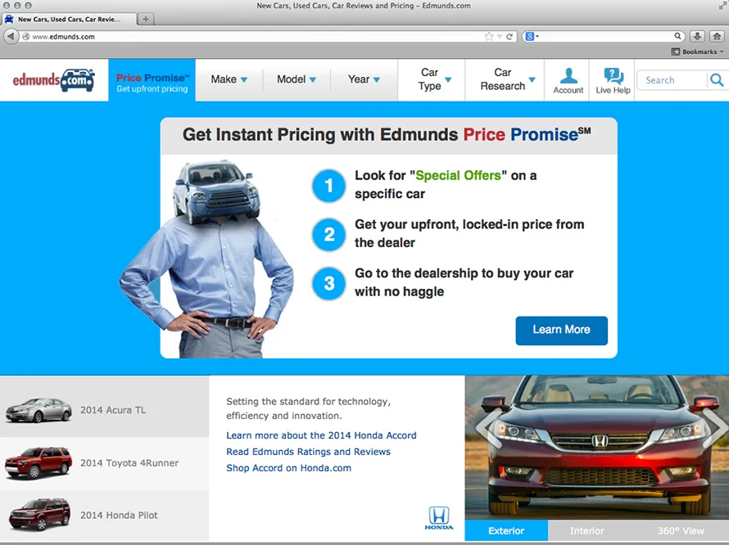Screen dimensions: 729x545
Task: Click the edmunds.com logo
Action: 52,79
